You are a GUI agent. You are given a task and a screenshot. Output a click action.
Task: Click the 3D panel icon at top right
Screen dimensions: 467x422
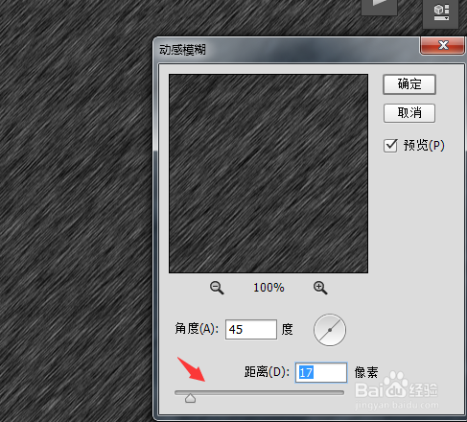click(441, 13)
